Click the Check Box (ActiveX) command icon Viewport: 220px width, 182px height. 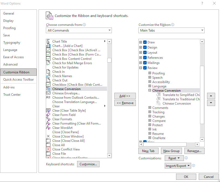click(x=48, y=50)
